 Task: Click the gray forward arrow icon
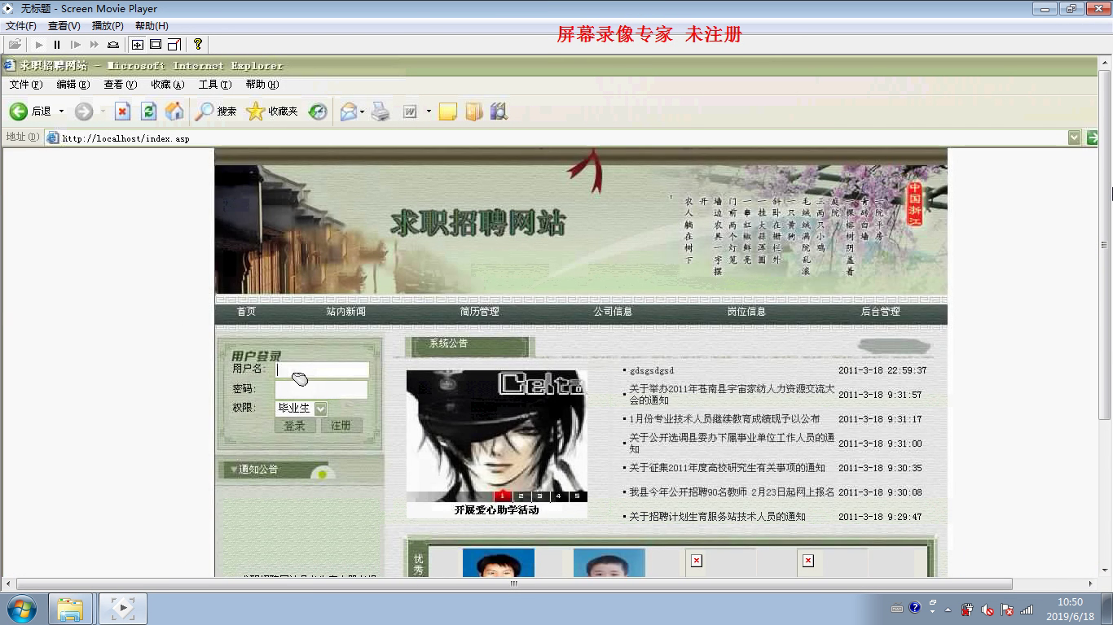click(84, 111)
